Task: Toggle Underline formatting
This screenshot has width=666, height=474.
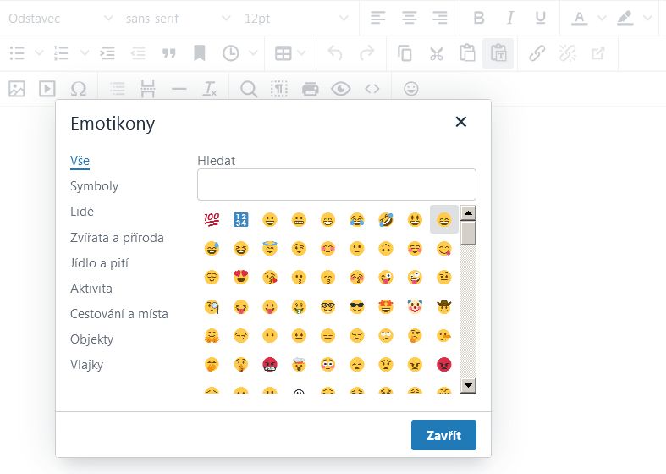Action: pos(540,18)
